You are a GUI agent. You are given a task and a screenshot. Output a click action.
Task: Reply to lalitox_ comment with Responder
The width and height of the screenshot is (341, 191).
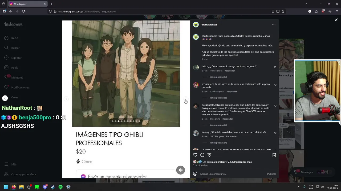[x=230, y=71]
